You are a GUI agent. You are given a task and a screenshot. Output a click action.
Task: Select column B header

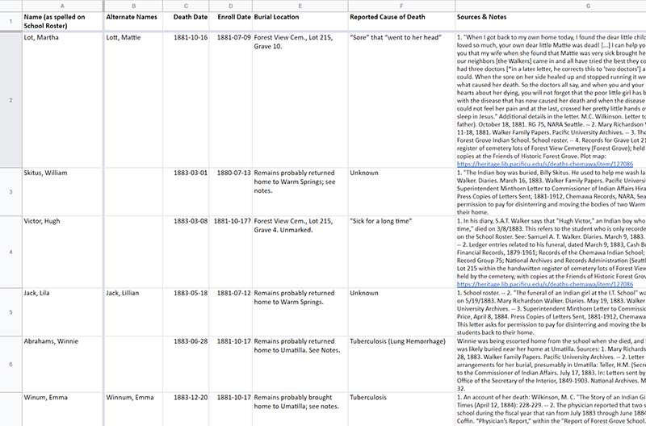(132, 6)
